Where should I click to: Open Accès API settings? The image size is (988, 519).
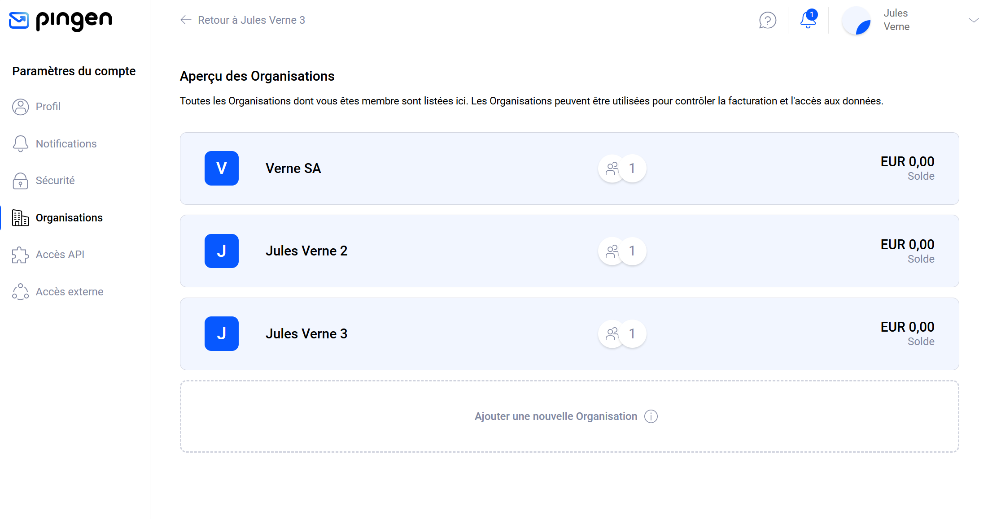[60, 255]
